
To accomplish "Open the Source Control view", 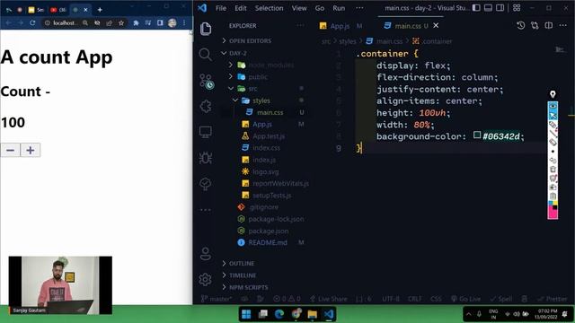I will tap(207, 82).
